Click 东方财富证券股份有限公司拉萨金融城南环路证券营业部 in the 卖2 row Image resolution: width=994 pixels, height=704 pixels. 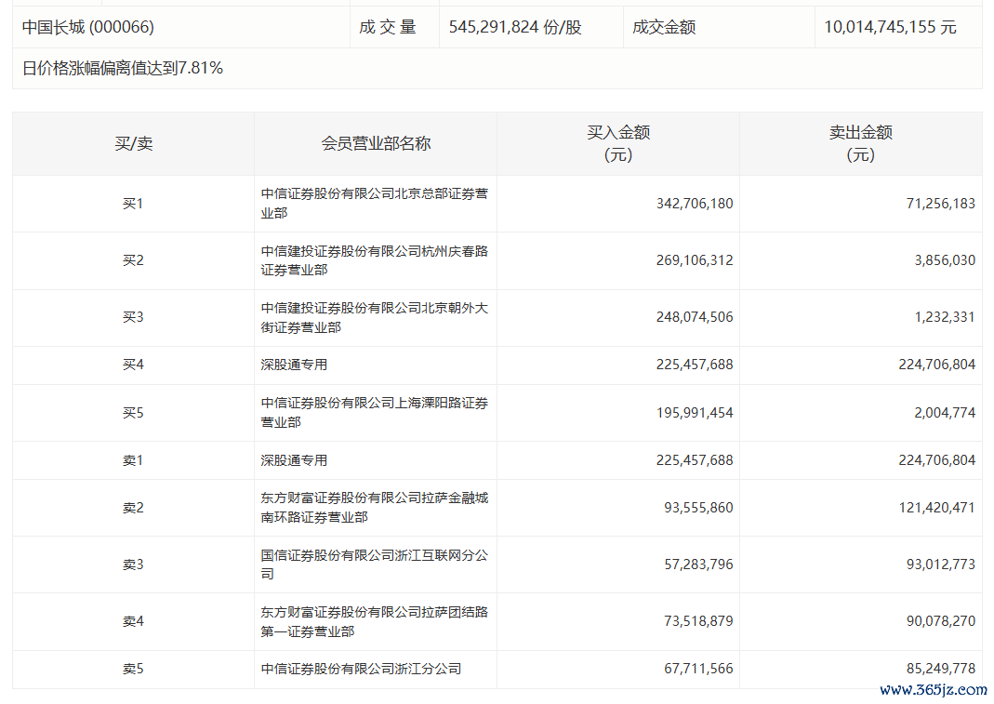click(375, 508)
